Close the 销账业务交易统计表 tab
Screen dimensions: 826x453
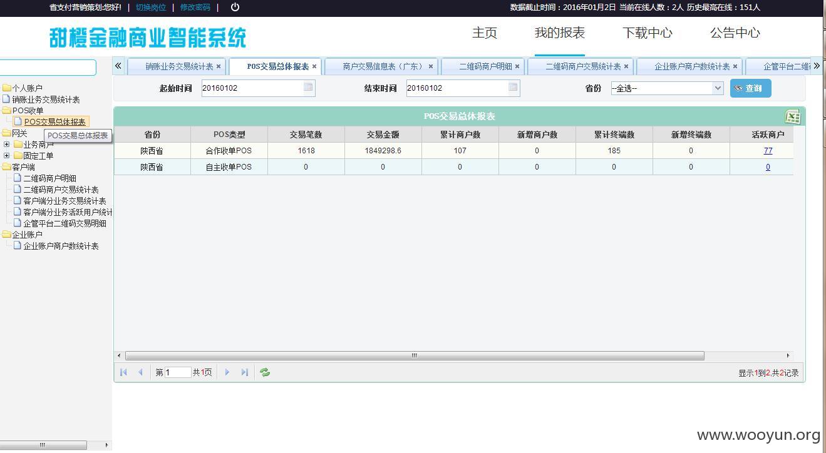[219, 66]
